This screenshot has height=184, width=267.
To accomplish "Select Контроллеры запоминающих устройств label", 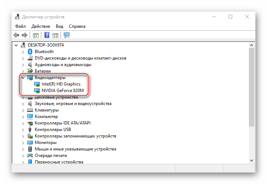I will coord(75,136).
